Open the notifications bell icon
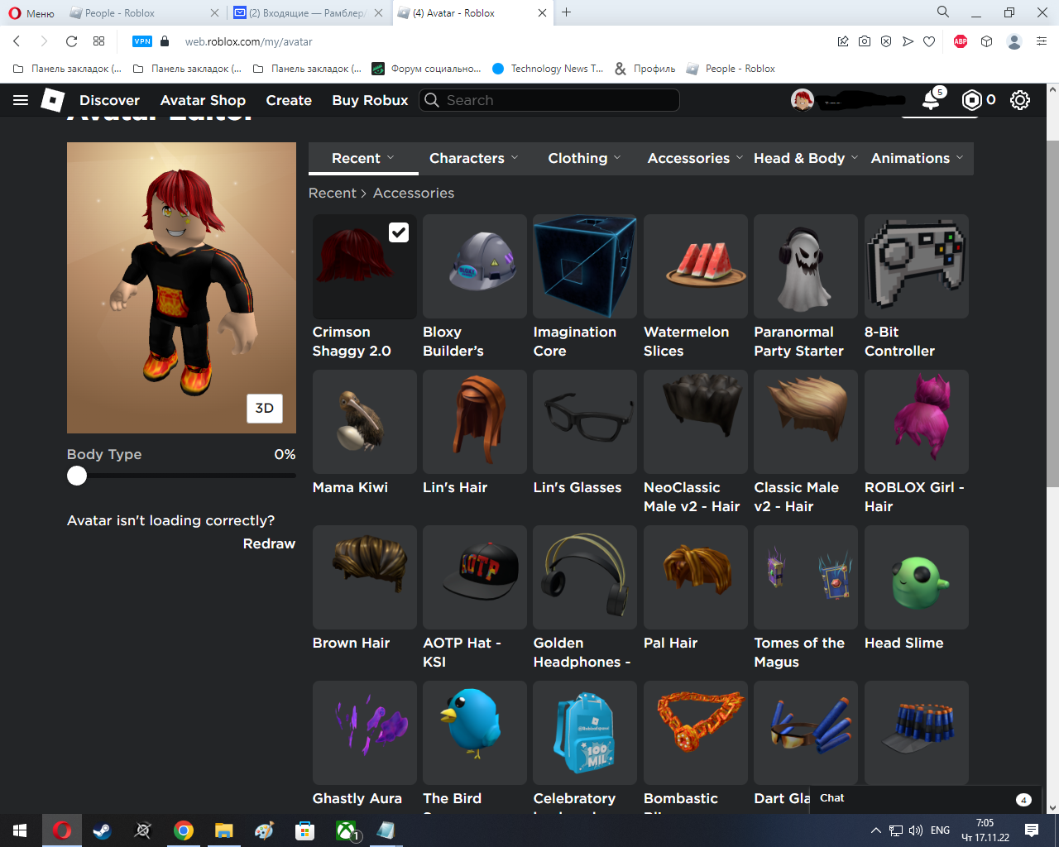The width and height of the screenshot is (1059, 847). pyautogui.click(x=932, y=100)
